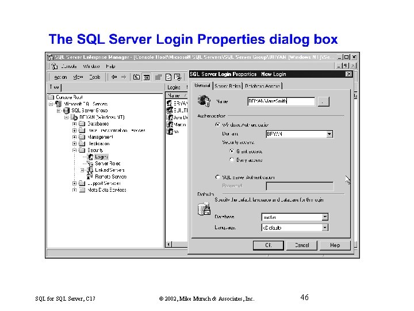Open the Help menu
This screenshot has height=311, width=414.
point(110,66)
